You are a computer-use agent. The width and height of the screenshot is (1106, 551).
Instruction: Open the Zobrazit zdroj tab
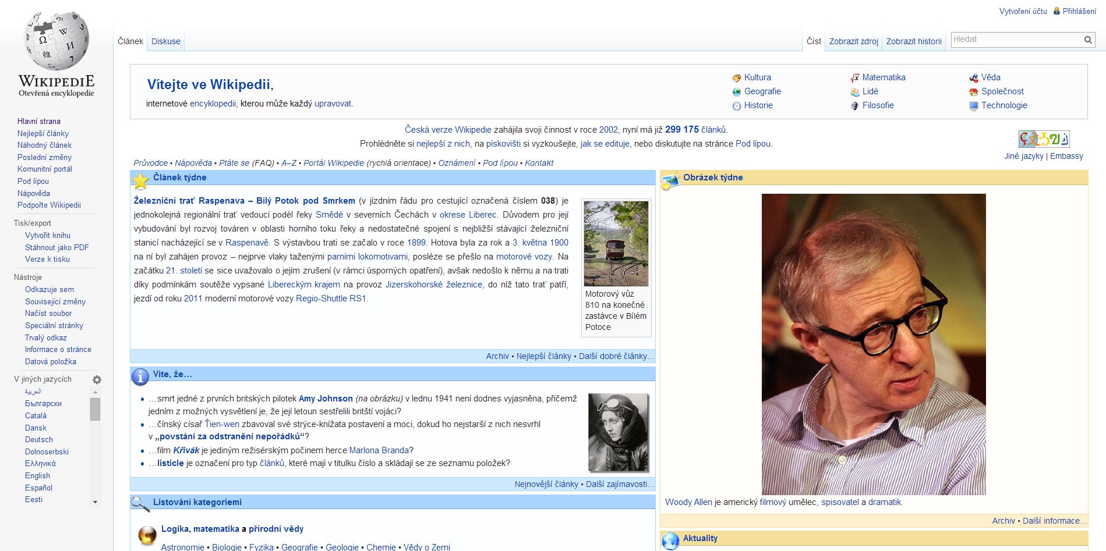[x=854, y=41]
